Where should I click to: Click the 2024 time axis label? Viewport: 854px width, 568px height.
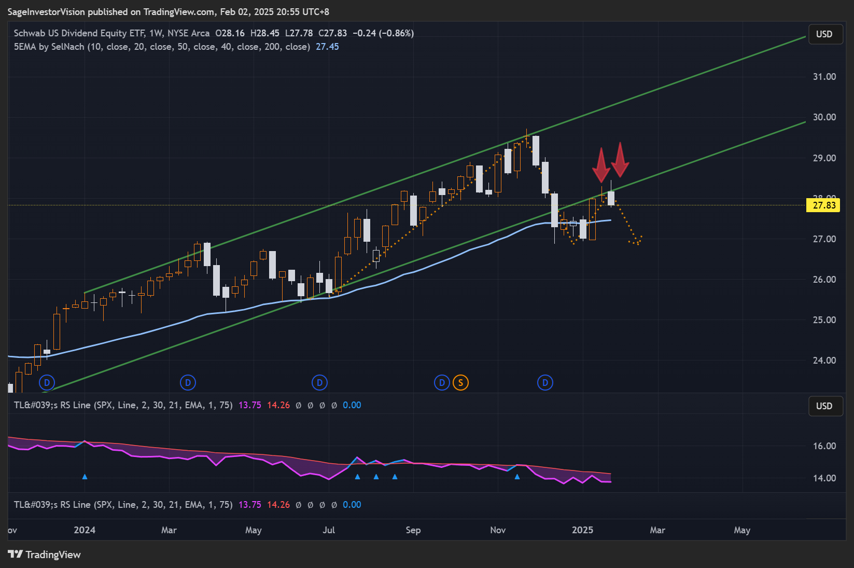point(85,530)
